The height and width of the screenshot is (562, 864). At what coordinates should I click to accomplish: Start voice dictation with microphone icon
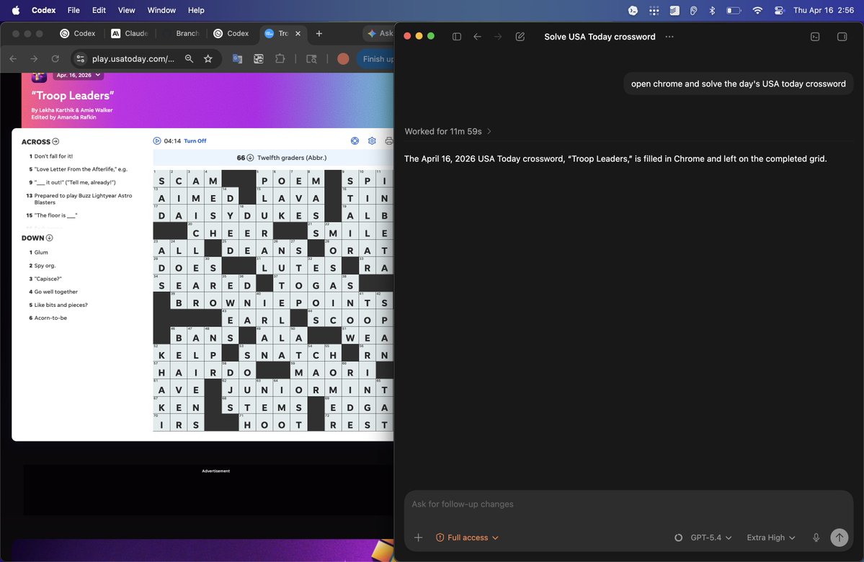click(816, 538)
